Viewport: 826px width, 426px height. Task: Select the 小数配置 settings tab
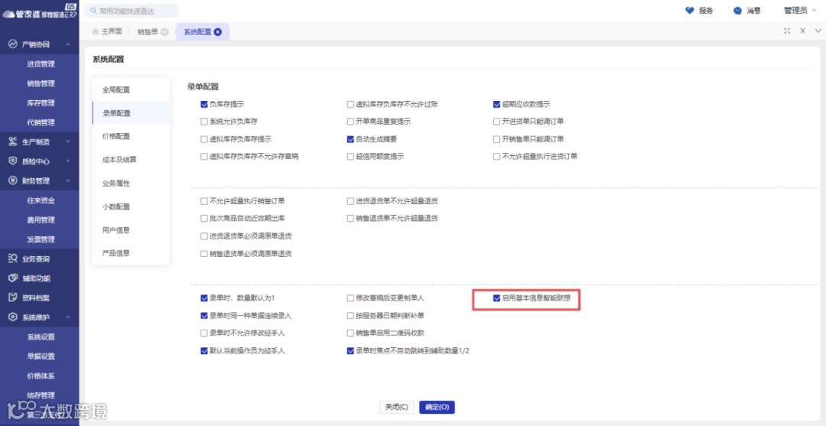(131, 206)
